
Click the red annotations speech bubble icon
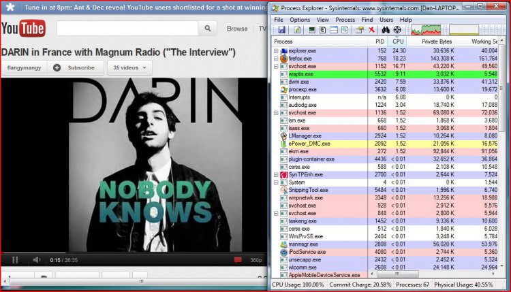point(238,259)
